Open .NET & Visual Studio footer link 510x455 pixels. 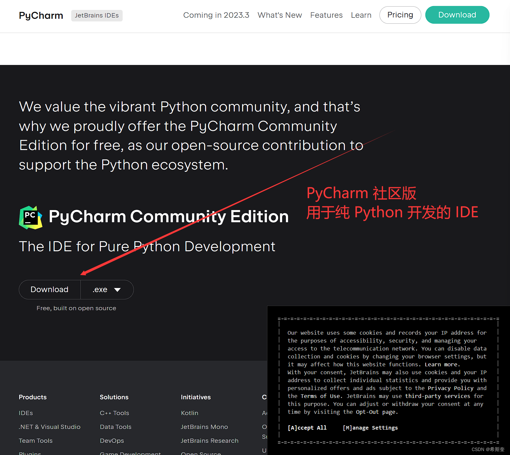point(49,427)
